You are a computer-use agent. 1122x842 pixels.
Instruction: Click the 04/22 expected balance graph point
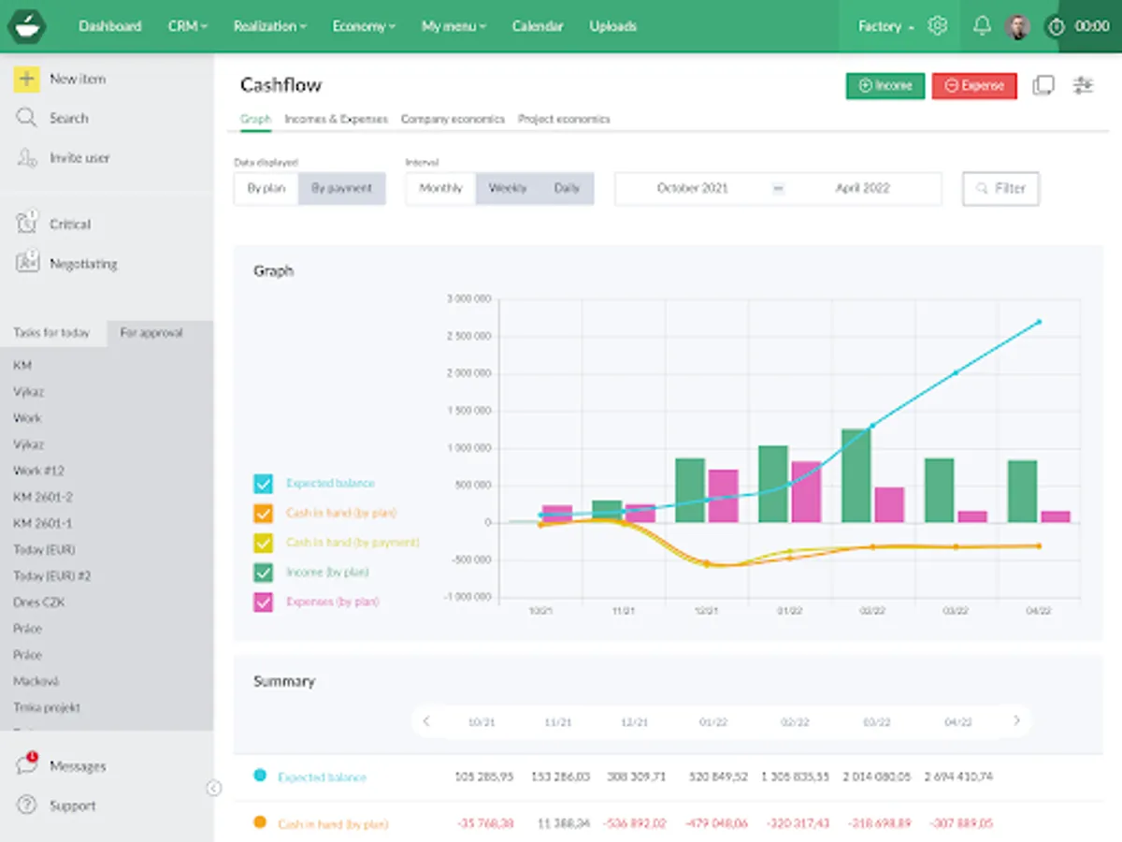click(1039, 322)
